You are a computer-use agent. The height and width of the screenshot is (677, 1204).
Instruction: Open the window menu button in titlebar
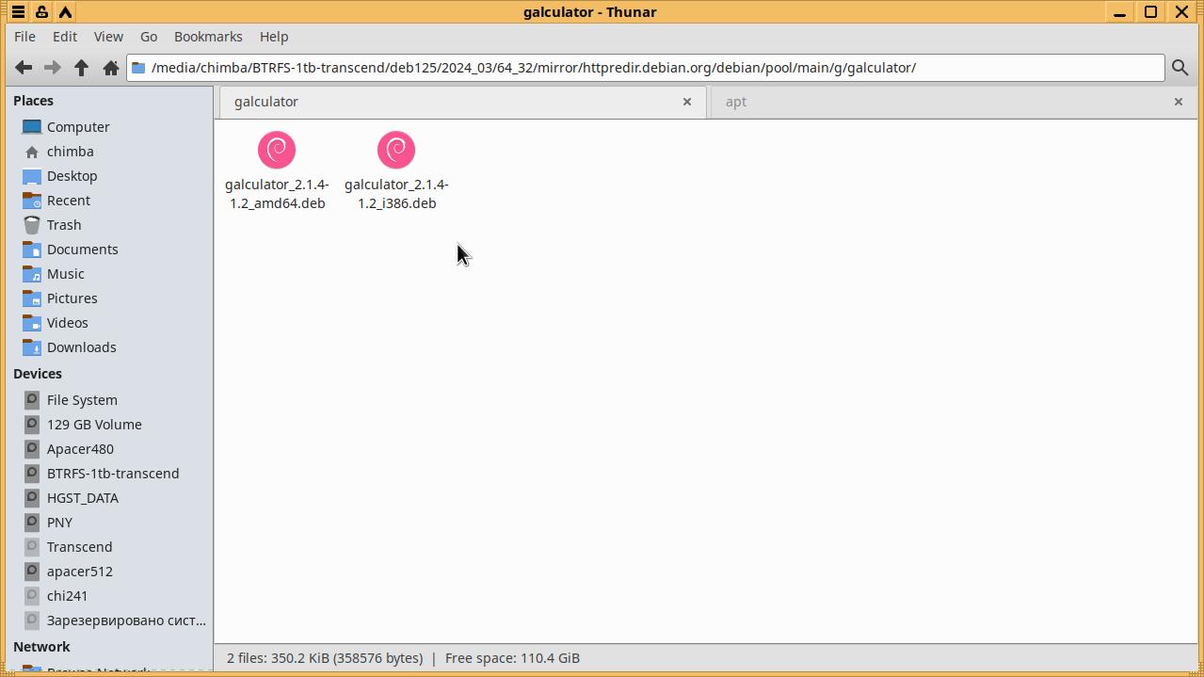coord(18,12)
